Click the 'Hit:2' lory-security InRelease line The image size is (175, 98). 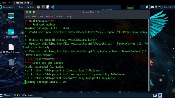75,74
